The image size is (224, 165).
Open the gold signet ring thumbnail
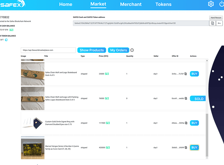pos(32,123)
